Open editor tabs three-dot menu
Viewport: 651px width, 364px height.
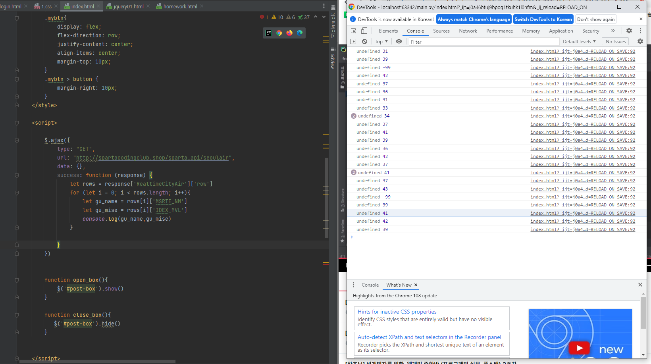point(324,6)
